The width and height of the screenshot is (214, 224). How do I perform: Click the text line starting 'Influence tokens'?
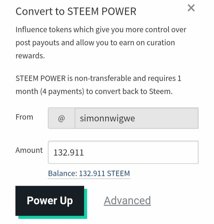(101, 29)
